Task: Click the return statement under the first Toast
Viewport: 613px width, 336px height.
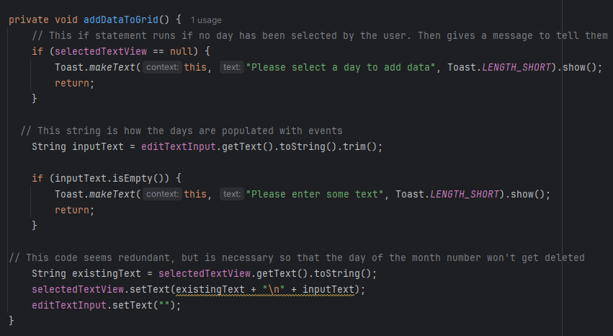Action: click(74, 83)
